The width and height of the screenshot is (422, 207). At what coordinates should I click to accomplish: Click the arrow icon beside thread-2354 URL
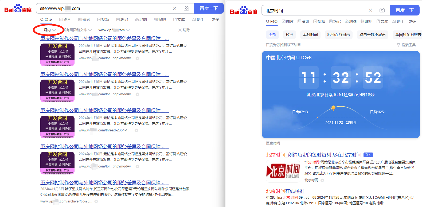click(x=136, y=130)
